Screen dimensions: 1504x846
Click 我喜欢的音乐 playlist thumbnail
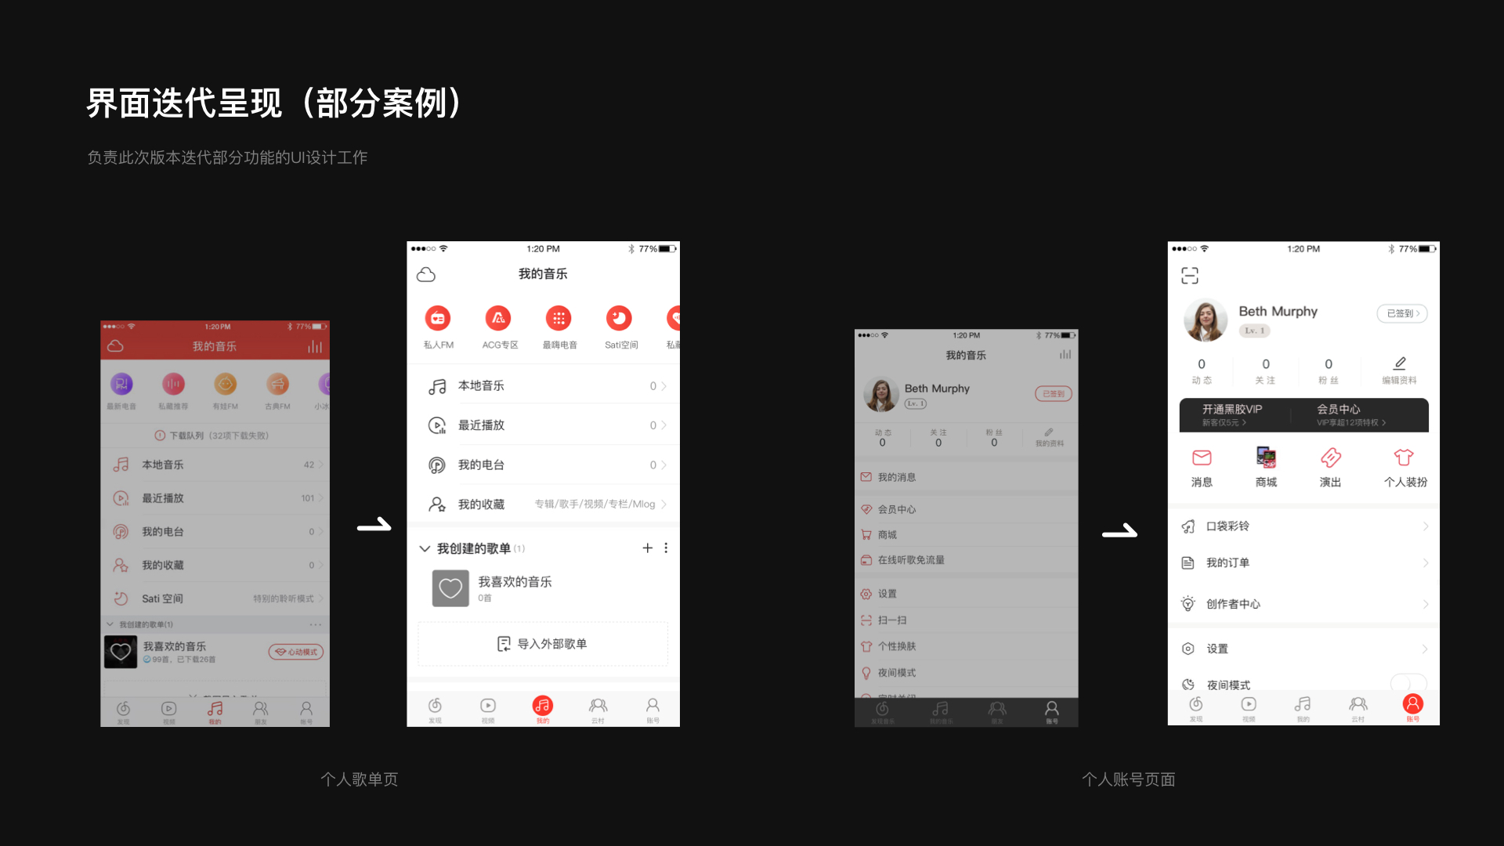click(450, 587)
